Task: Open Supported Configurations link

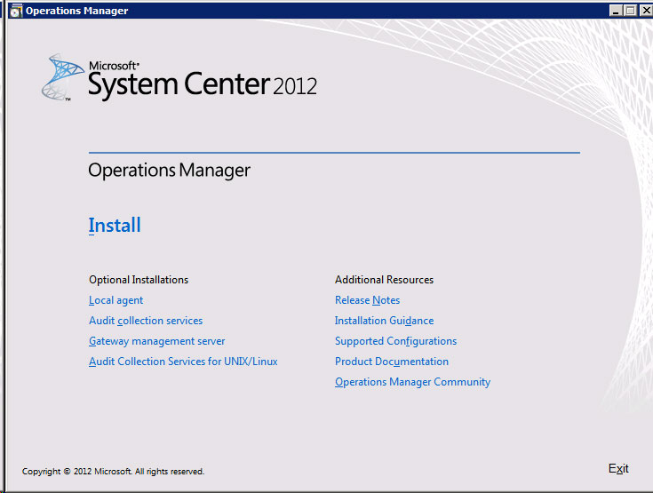Action: (395, 341)
